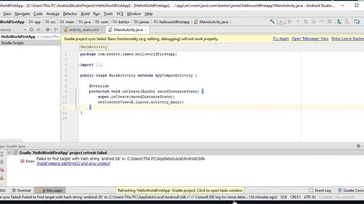Click the 'com' breadcrumb folder

(102, 22)
